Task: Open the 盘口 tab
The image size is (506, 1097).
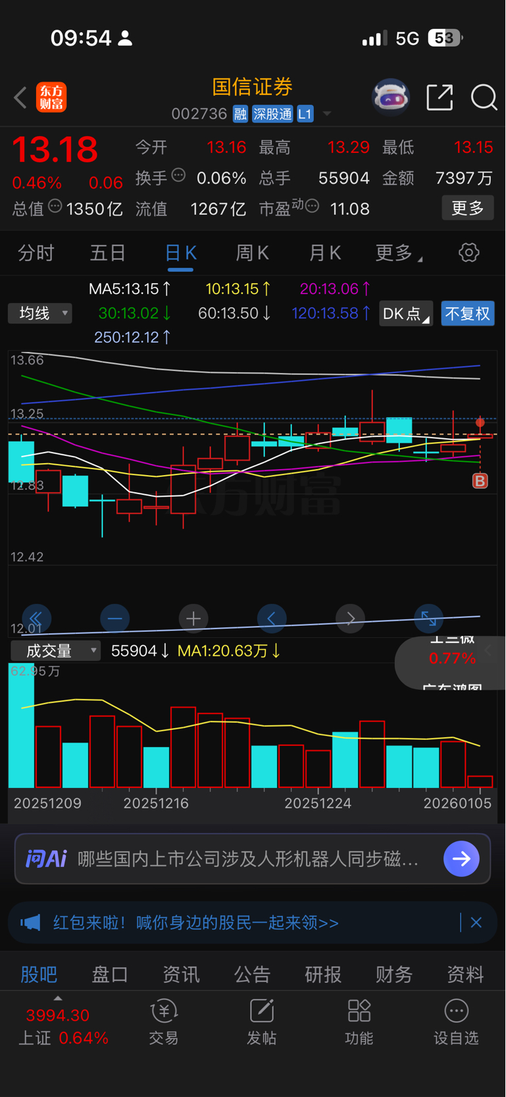Action: [x=110, y=974]
